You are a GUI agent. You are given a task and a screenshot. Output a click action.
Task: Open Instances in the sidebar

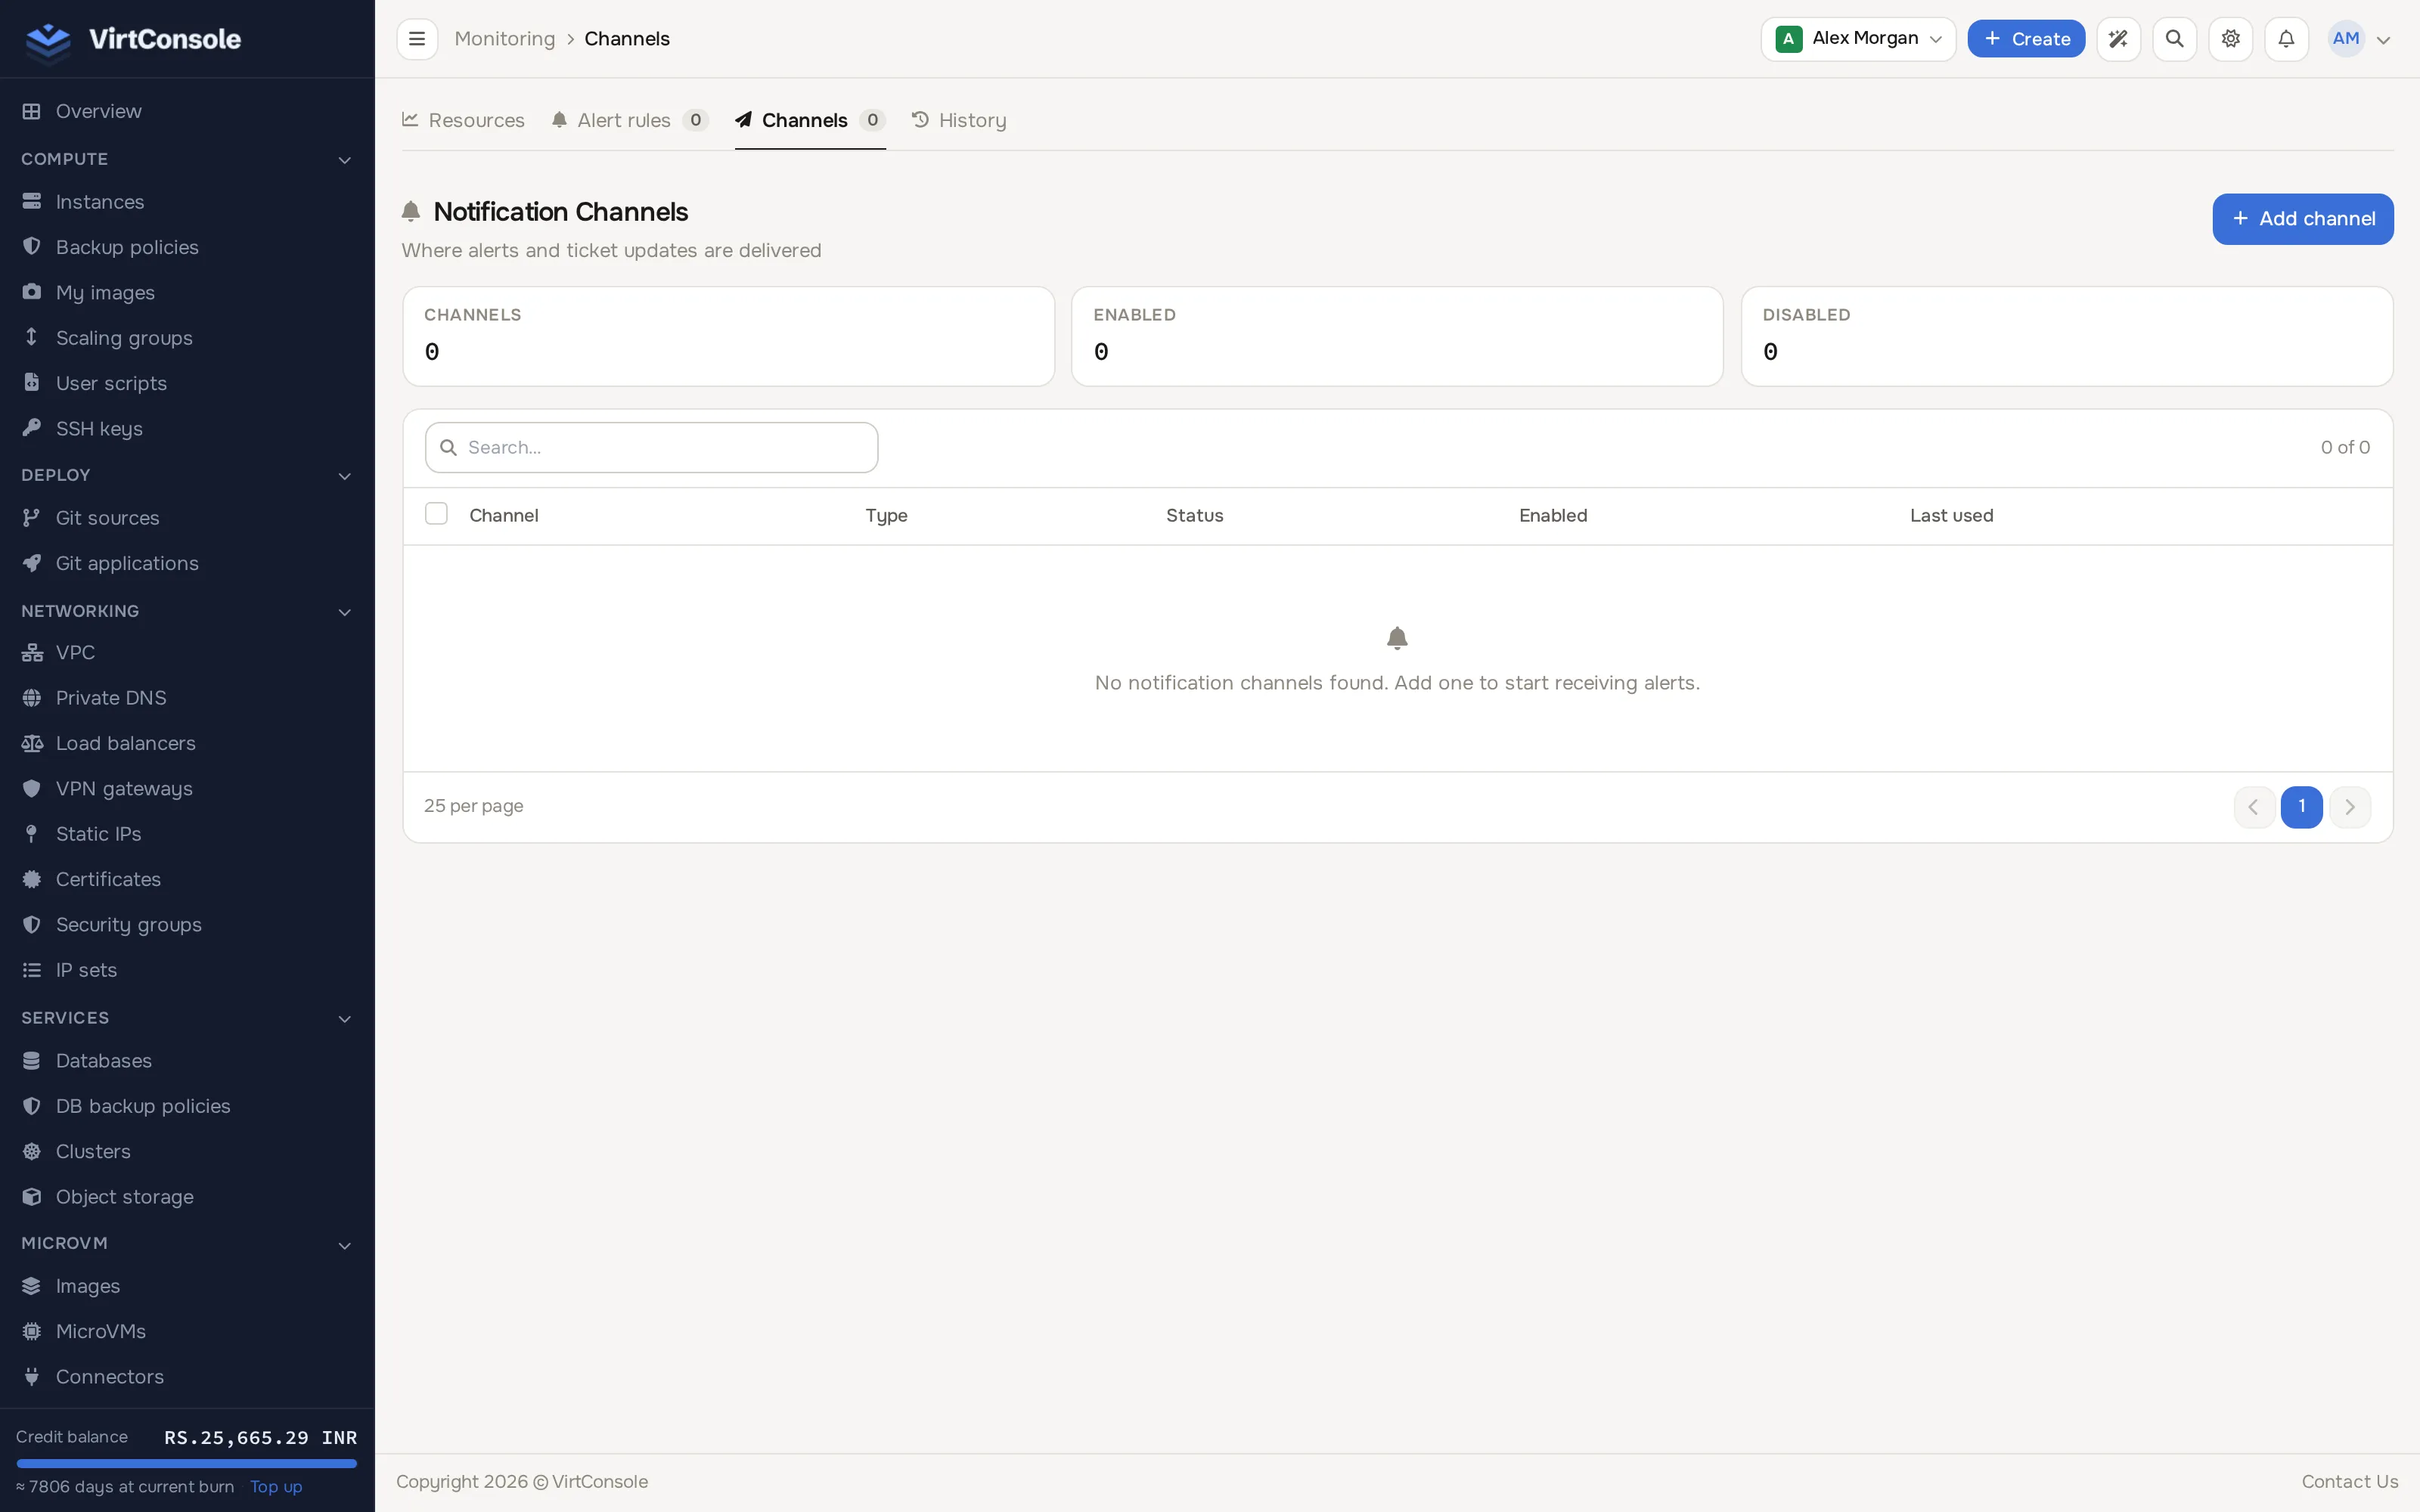tap(187, 202)
